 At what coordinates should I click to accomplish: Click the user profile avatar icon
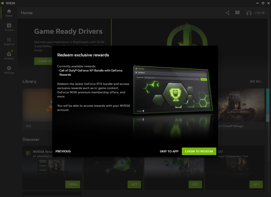click(249, 13)
